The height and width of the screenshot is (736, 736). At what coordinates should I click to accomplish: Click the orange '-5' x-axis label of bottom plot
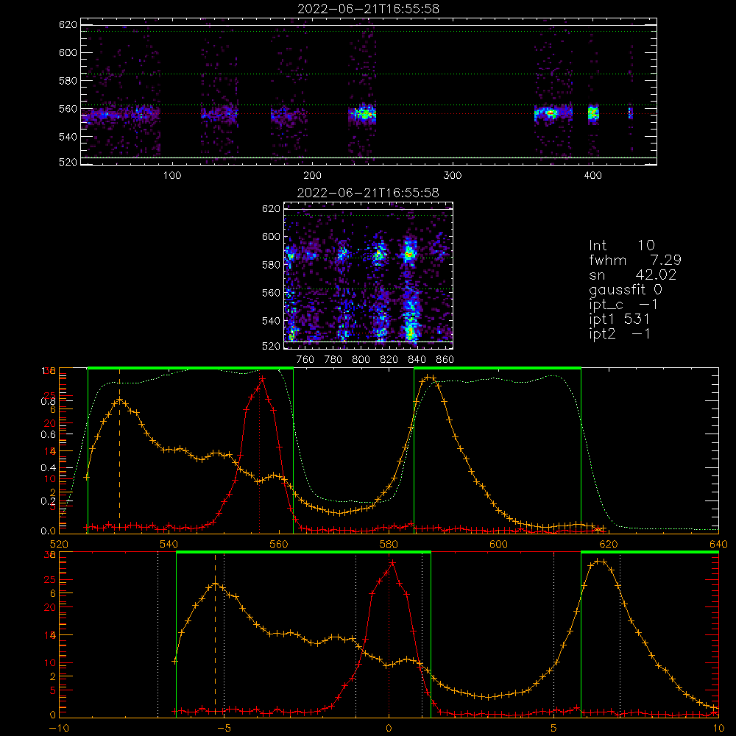(224, 729)
